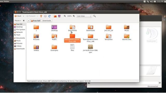Reload the current folder
The height and width of the screenshot is (93, 166).
point(49,16)
